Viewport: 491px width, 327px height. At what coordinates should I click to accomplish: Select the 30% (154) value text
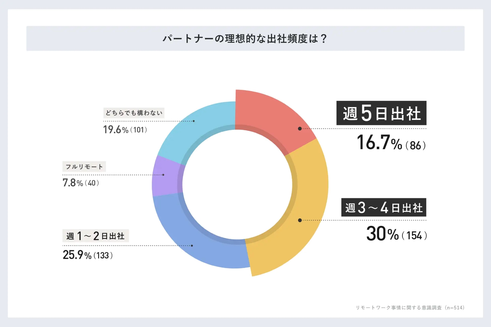coord(396,234)
